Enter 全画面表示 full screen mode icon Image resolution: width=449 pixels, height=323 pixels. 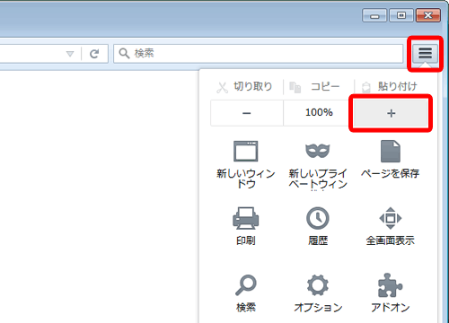coord(391,218)
